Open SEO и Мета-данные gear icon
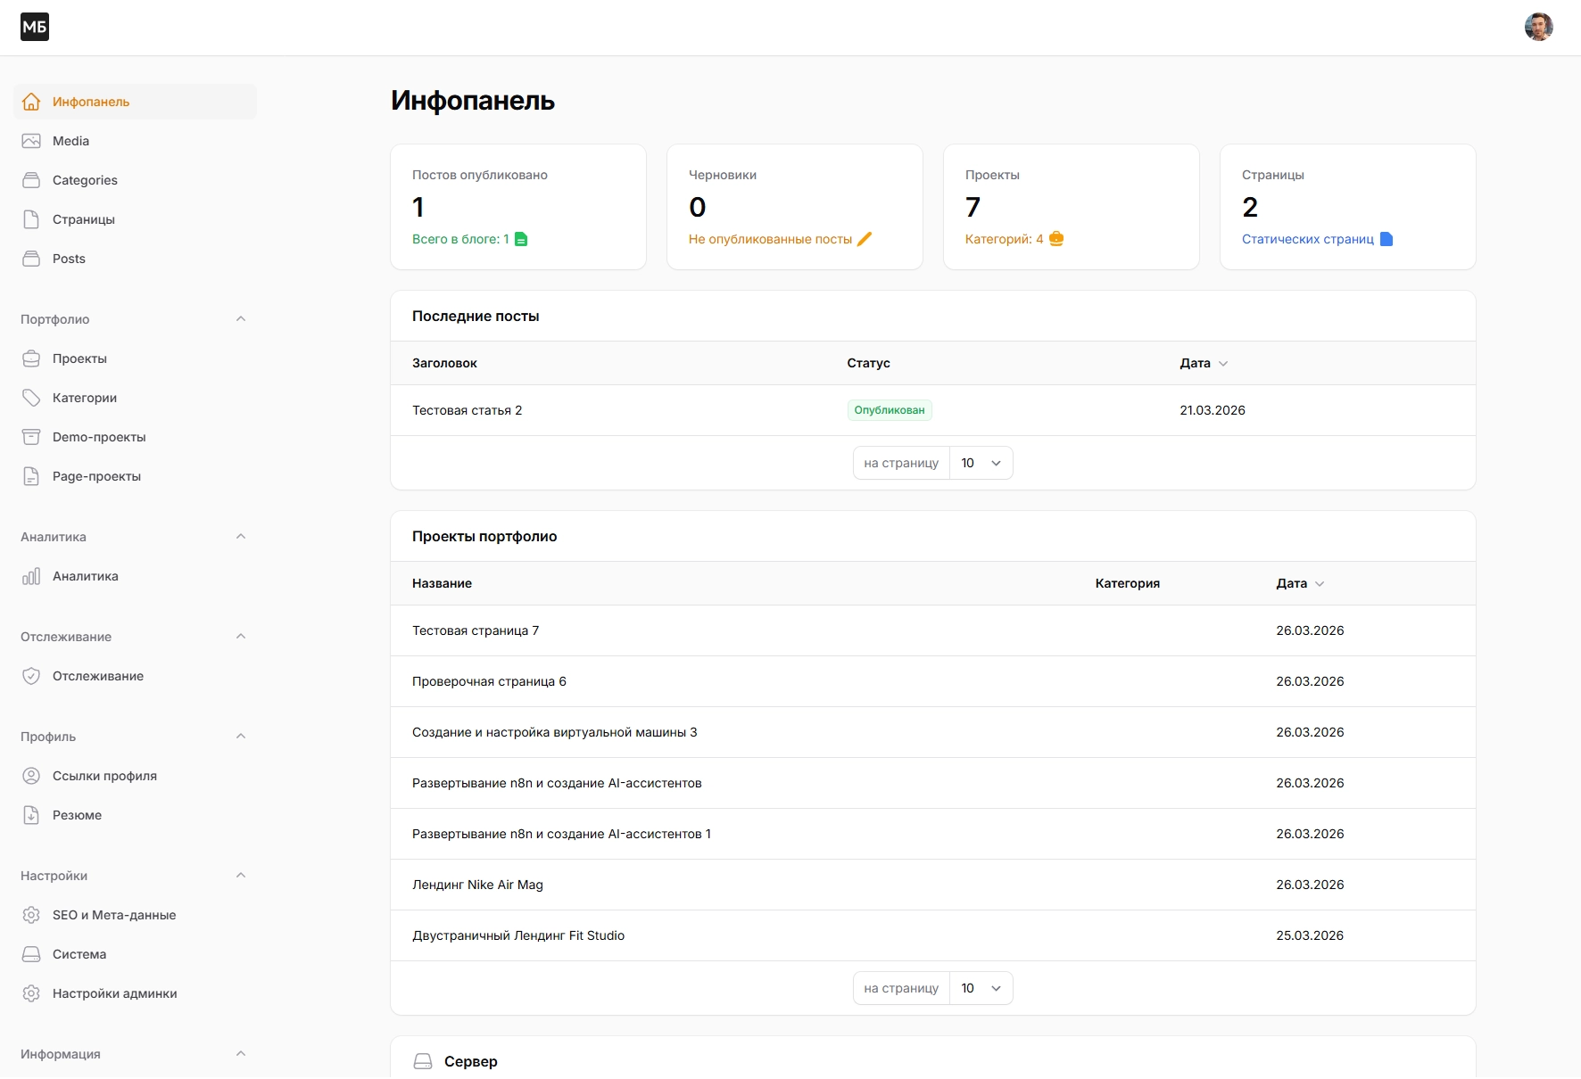Viewport: 1581px width, 1079px height. tap(31, 915)
